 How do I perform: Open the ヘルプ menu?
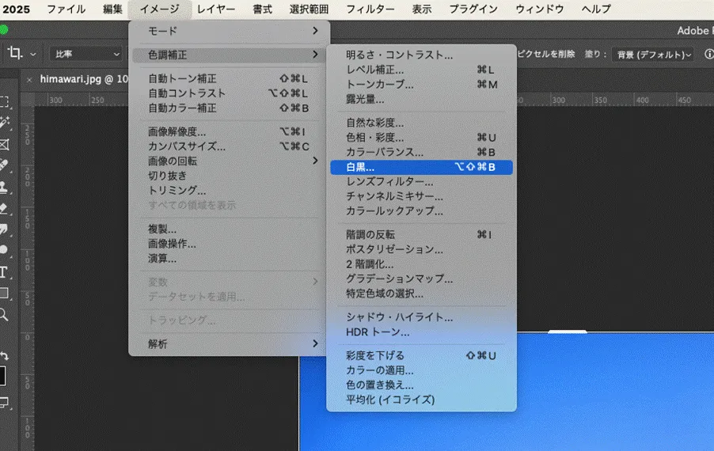coord(596,9)
